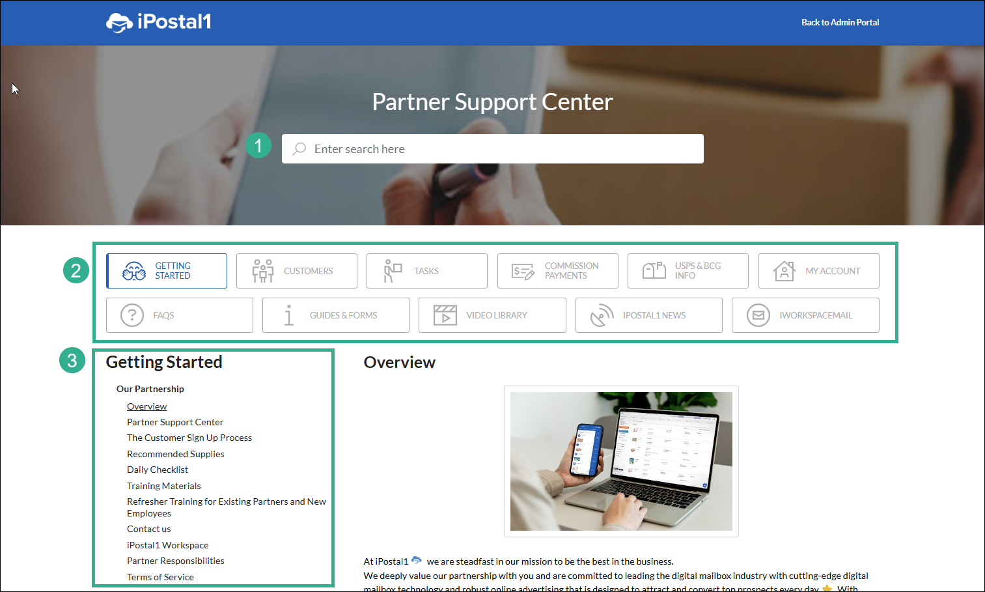Click the FAQs question mark icon
985x592 pixels.
(x=132, y=315)
